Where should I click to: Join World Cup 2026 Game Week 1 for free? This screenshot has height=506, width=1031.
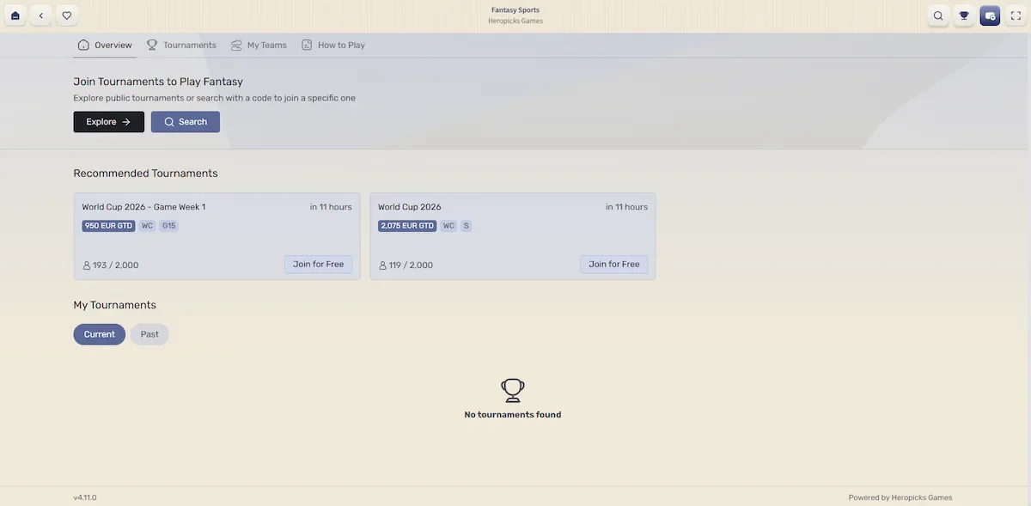point(318,265)
